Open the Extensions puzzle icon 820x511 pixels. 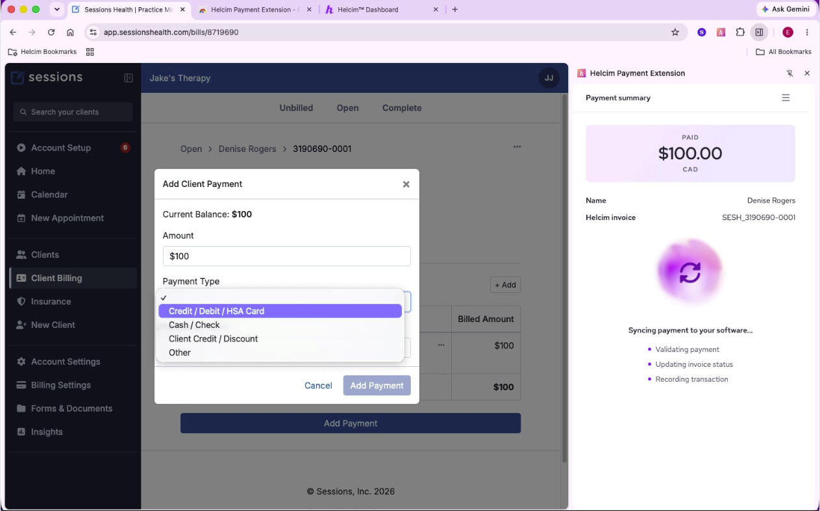click(x=740, y=32)
